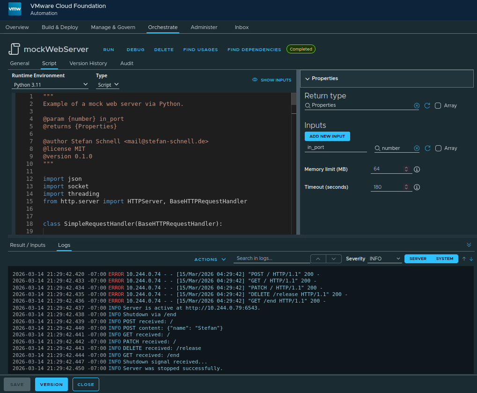
Task: Collapse the Properties panel
Action: (x=307, y=78)
